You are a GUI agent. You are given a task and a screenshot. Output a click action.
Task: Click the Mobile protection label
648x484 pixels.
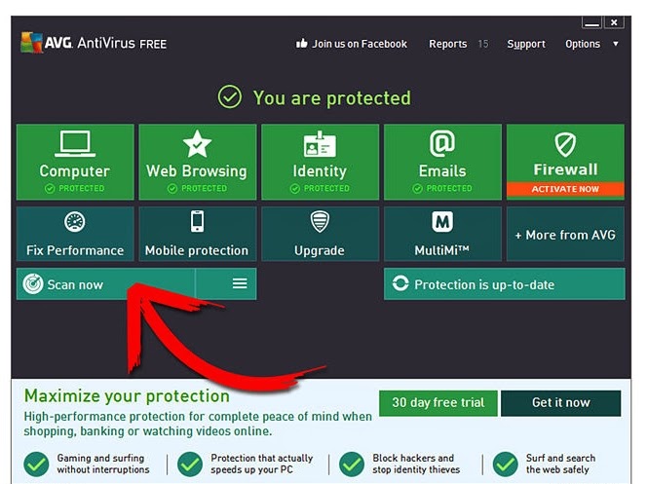197,250
